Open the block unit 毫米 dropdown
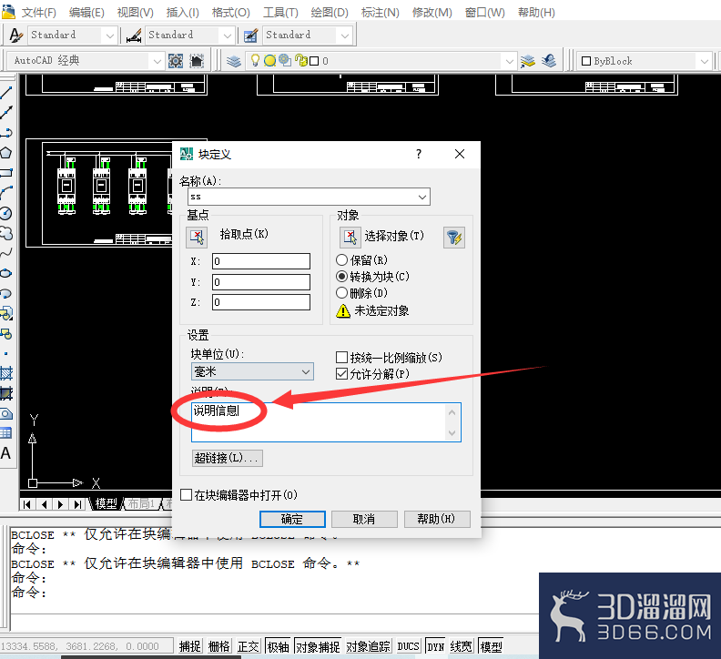Screen dimensions: 721x659 click(x=306, y=371)
